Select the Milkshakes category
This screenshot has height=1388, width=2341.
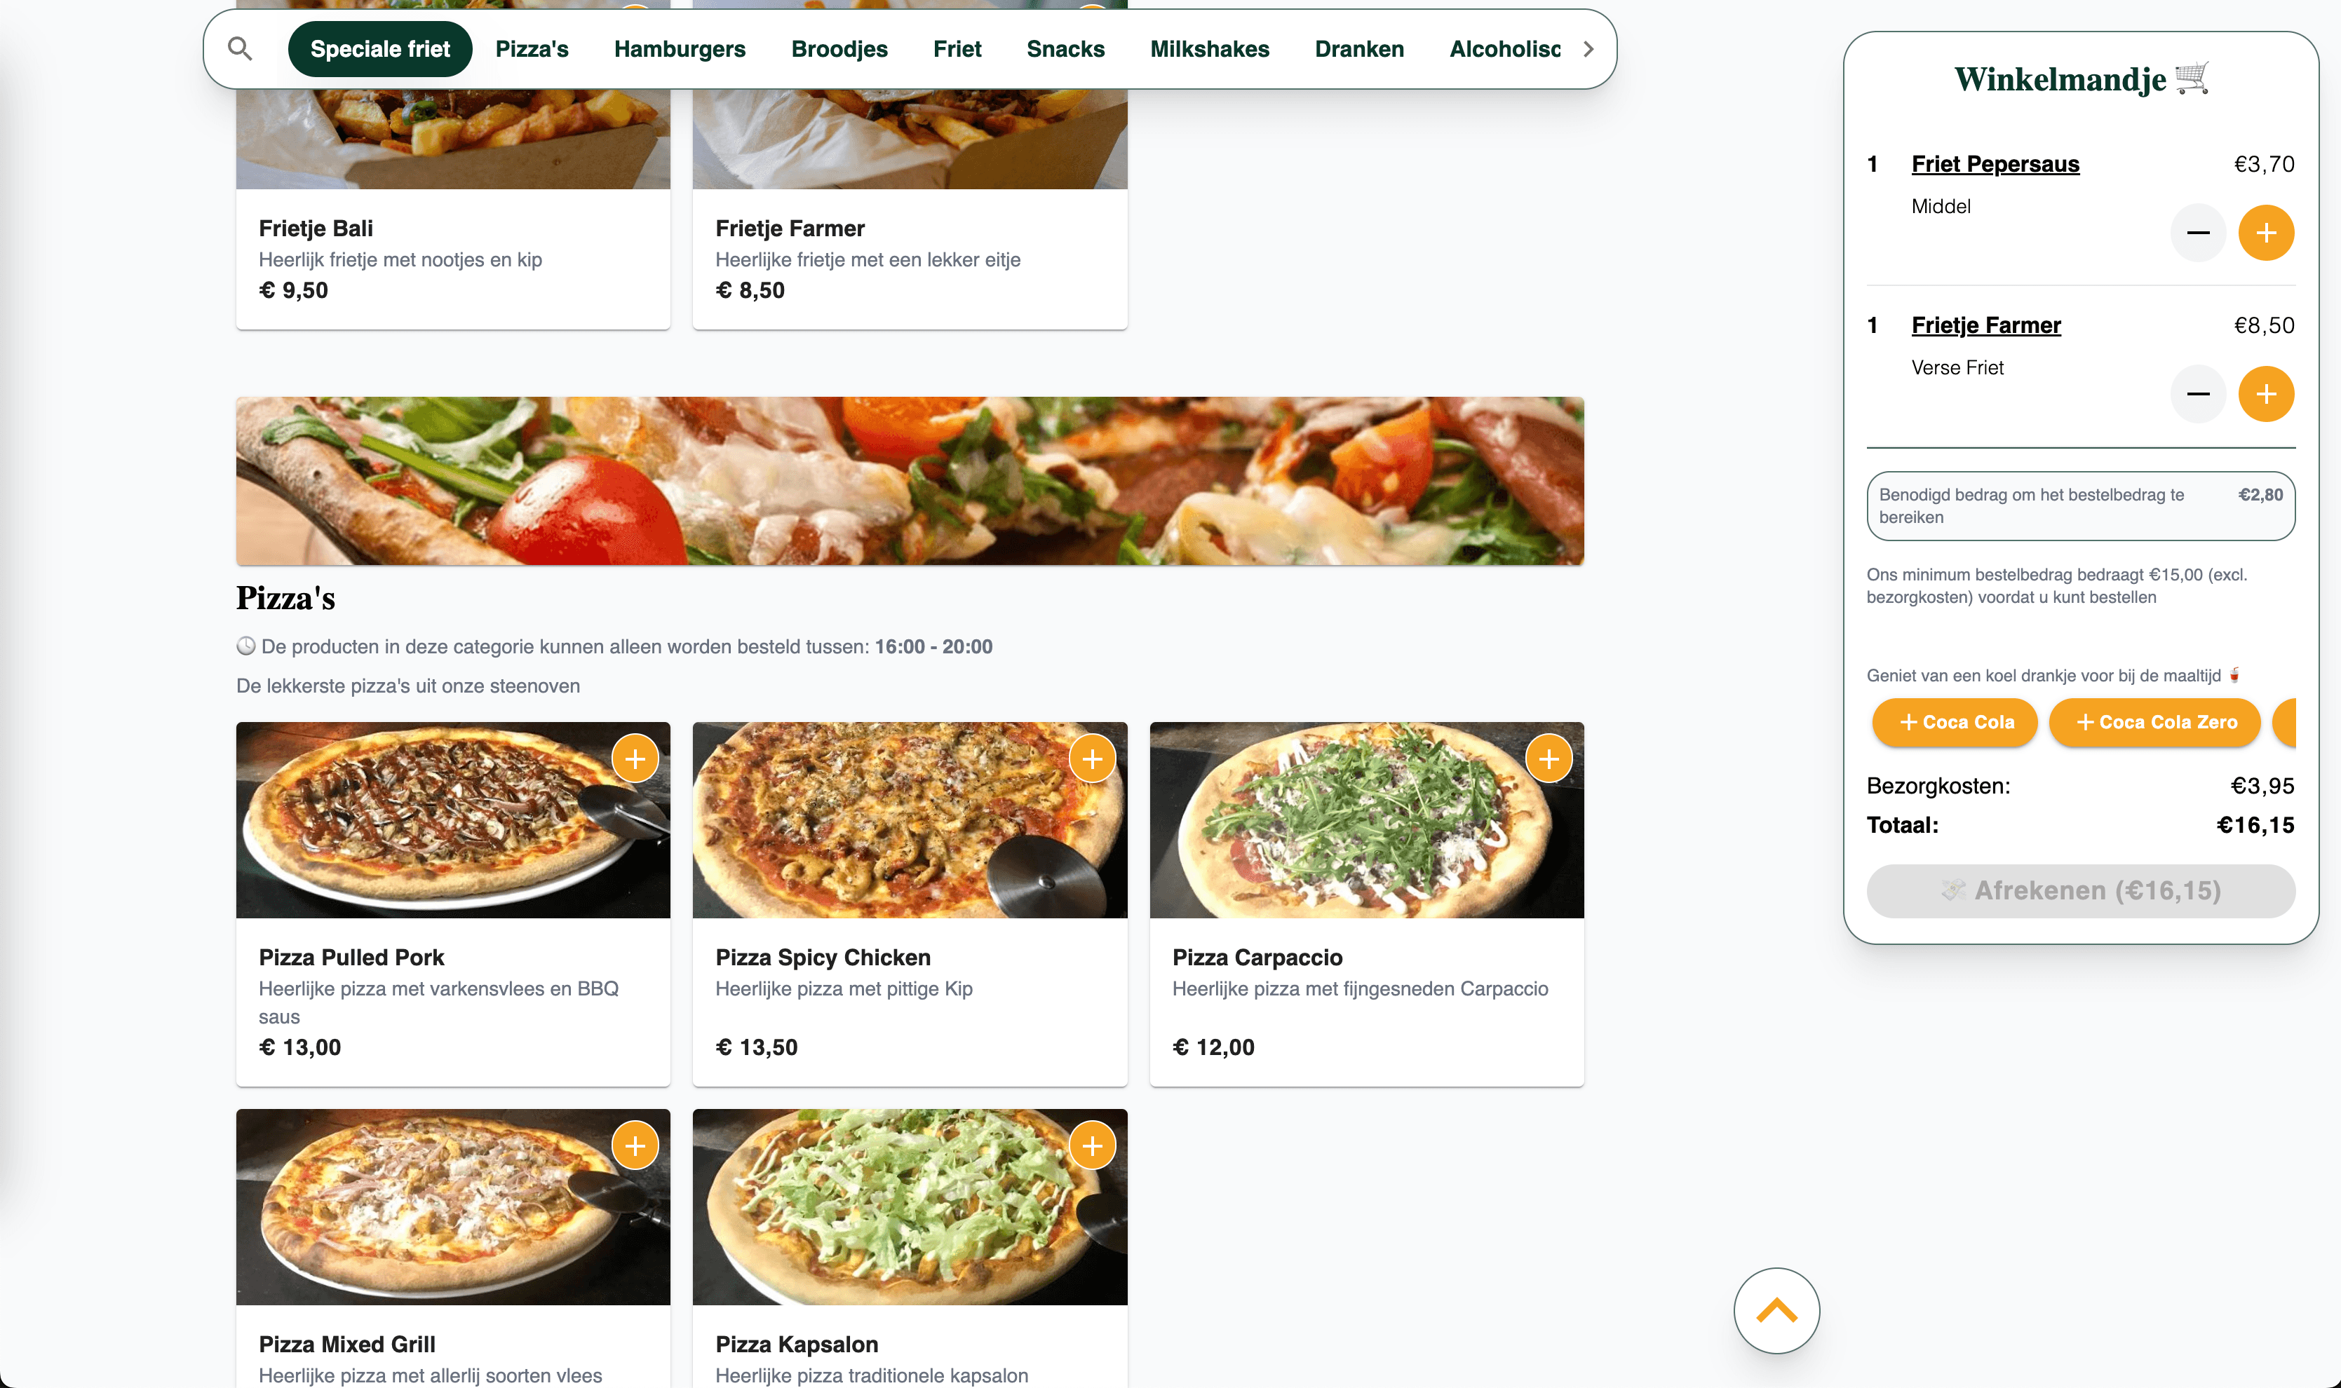[x=1209, y=48]
